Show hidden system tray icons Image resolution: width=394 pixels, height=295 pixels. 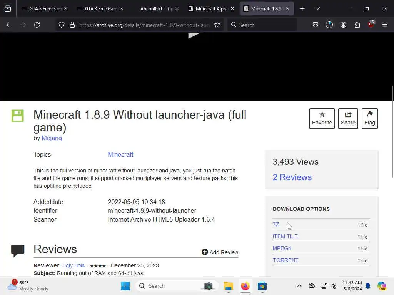click(x=299, y=286)
